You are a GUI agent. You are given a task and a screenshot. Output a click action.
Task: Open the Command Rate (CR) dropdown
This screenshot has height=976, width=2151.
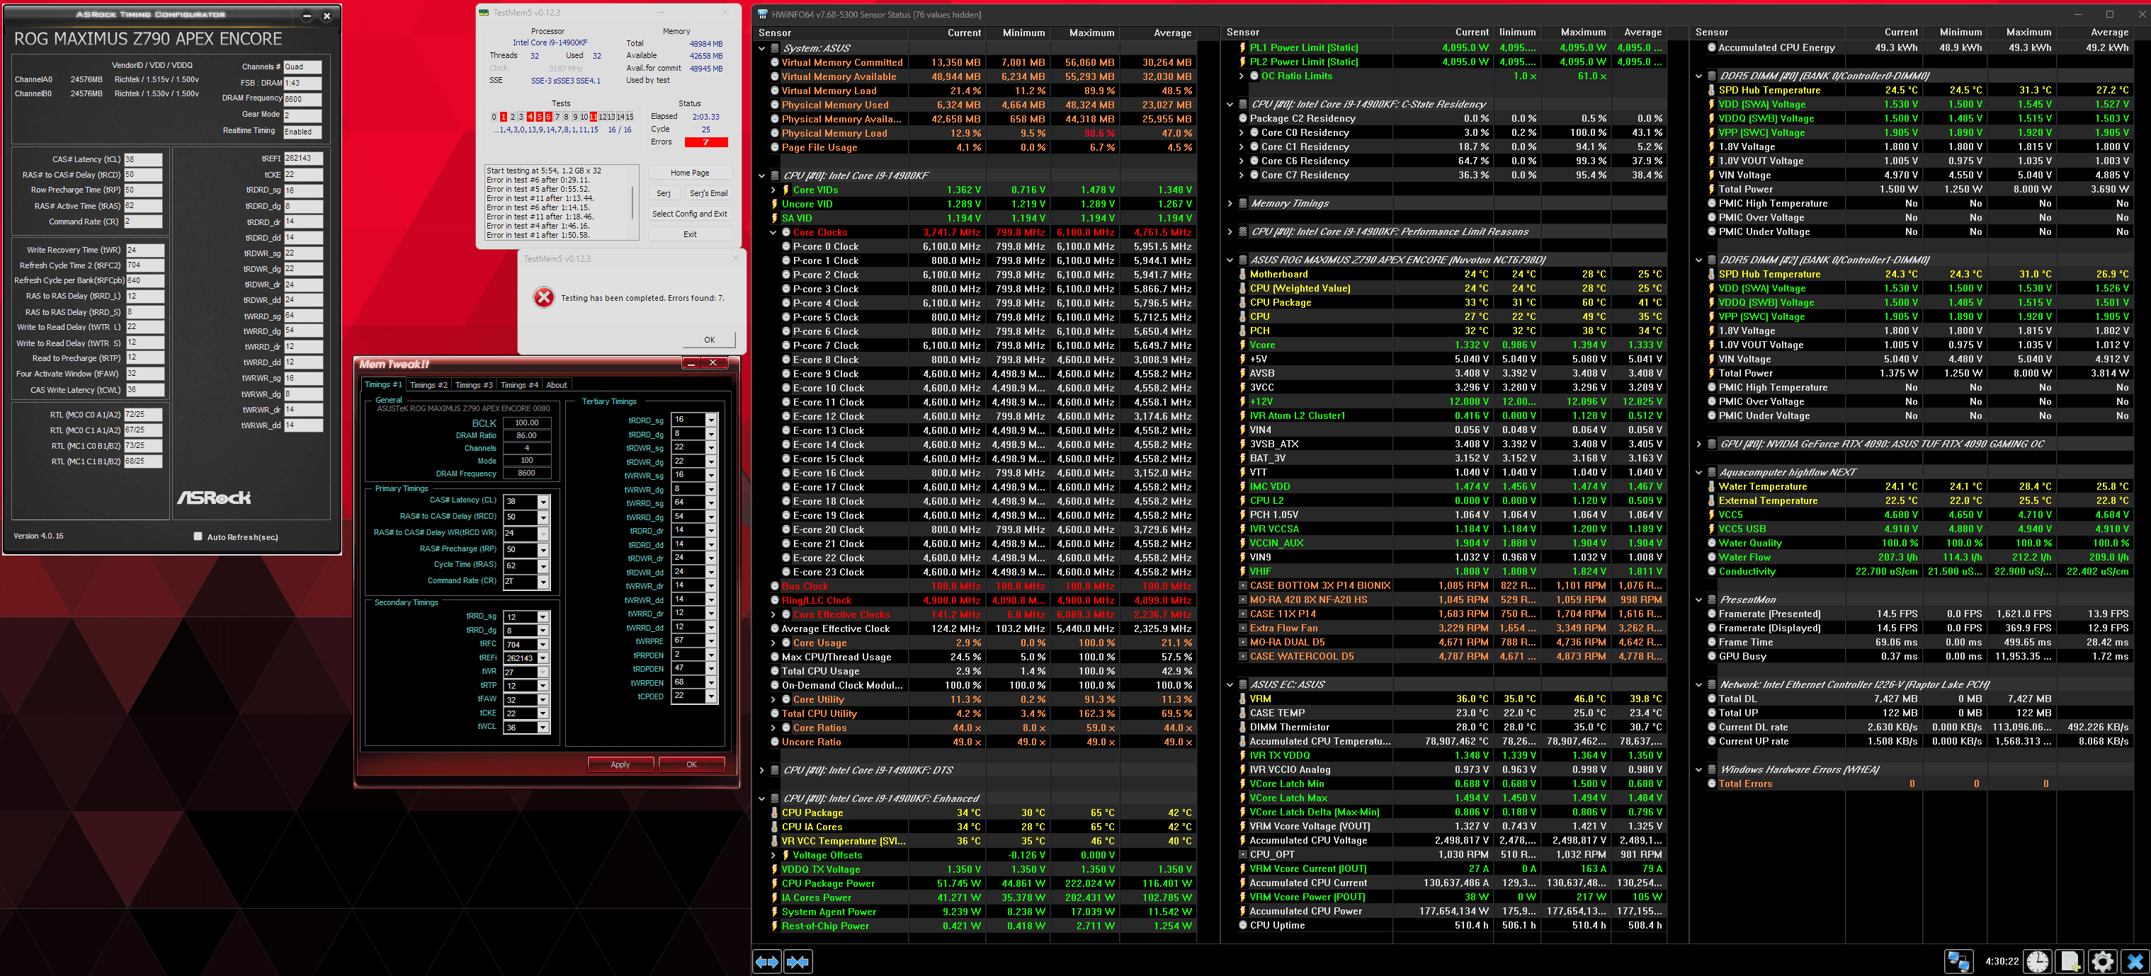tap(543, 582)
